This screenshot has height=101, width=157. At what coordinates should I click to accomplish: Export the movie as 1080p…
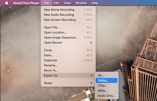(x=106, y=80)
